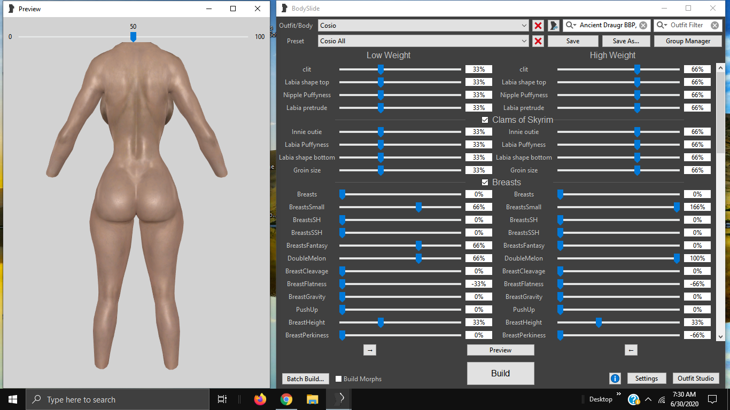Click the low weight clit value field
Viewport: 730px width, 410px height.
pyautogui.click(x=479, y=69)
